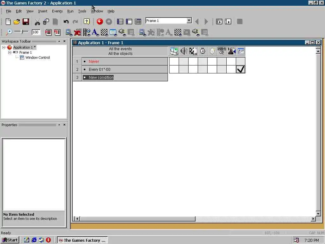Close the Workspace Toolbar panel
Image resolution: width=325 pixels, height=244 pixels.
point(64,41)
